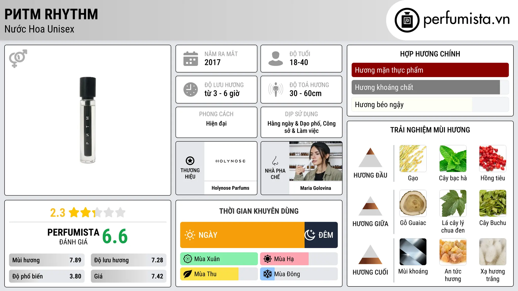Click the sillage projection icon
518x291 pixels.
(x=276, y=89)
